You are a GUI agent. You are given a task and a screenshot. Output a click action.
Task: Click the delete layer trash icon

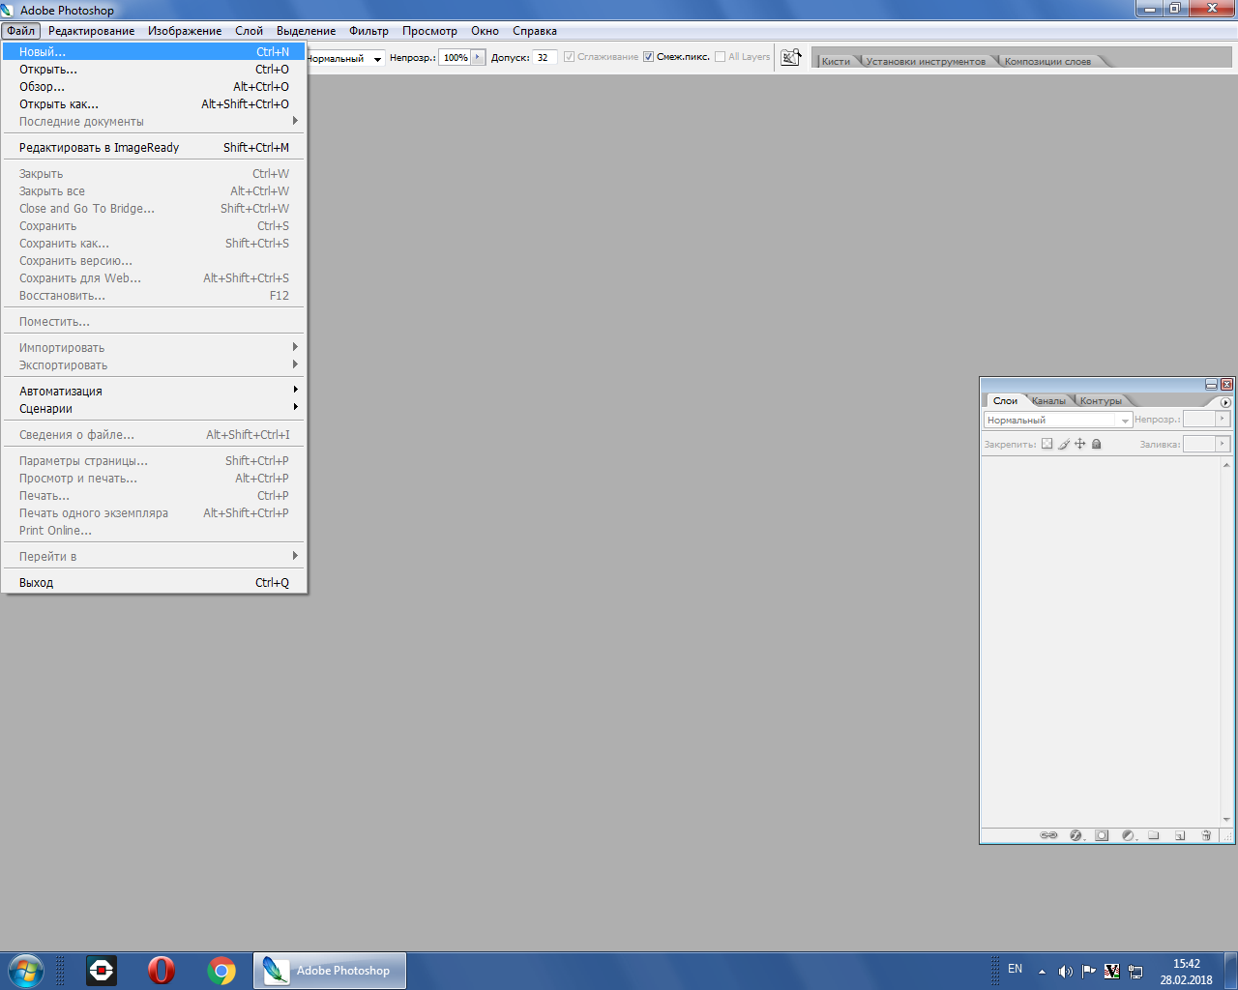[1206, 835]
